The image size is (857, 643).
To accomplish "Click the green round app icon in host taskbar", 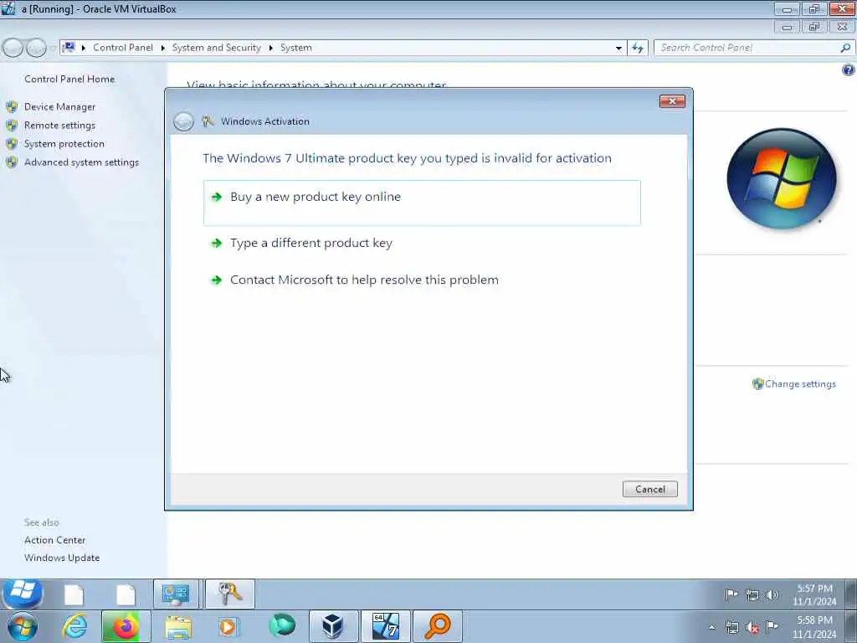I will coord(282,625).
